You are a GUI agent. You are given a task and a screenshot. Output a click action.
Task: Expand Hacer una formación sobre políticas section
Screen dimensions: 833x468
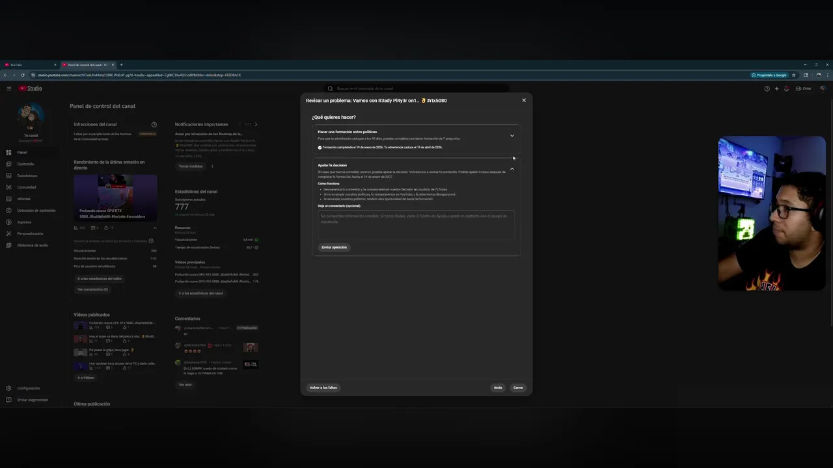[512, 135]
